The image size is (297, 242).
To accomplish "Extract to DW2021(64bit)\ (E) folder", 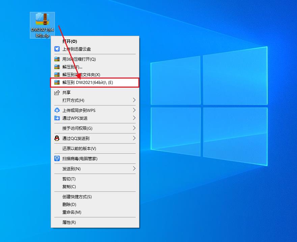I will point(95,83).
